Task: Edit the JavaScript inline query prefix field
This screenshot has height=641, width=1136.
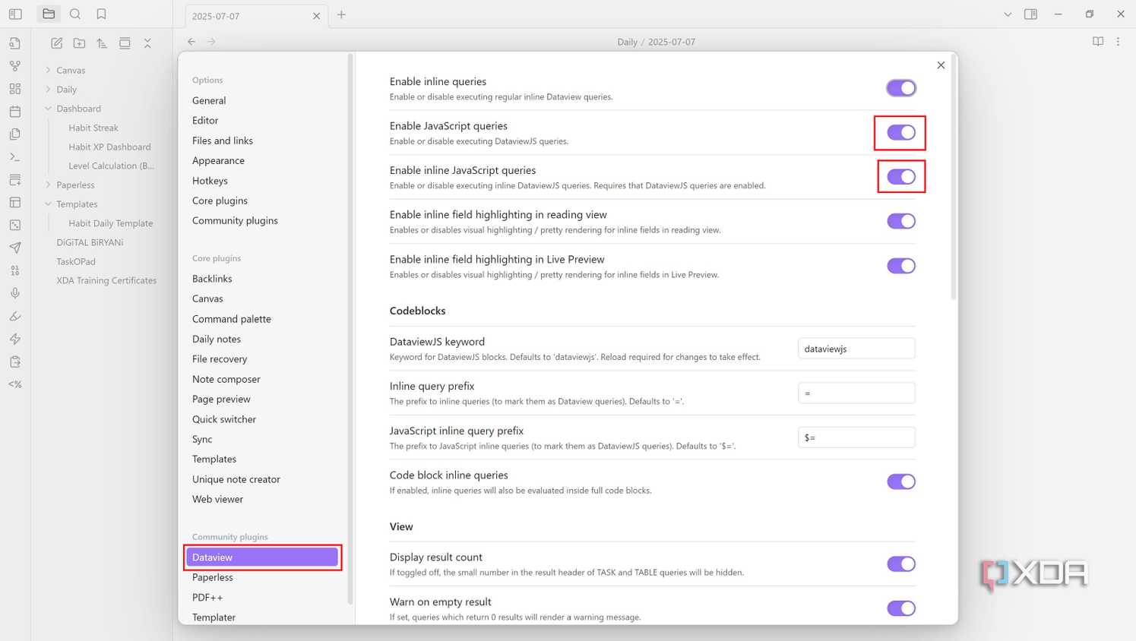Action: click(856, 437)
